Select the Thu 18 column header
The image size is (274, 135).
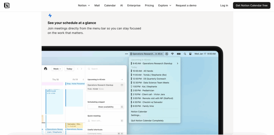pyautogui.click(x=55, y=80)
